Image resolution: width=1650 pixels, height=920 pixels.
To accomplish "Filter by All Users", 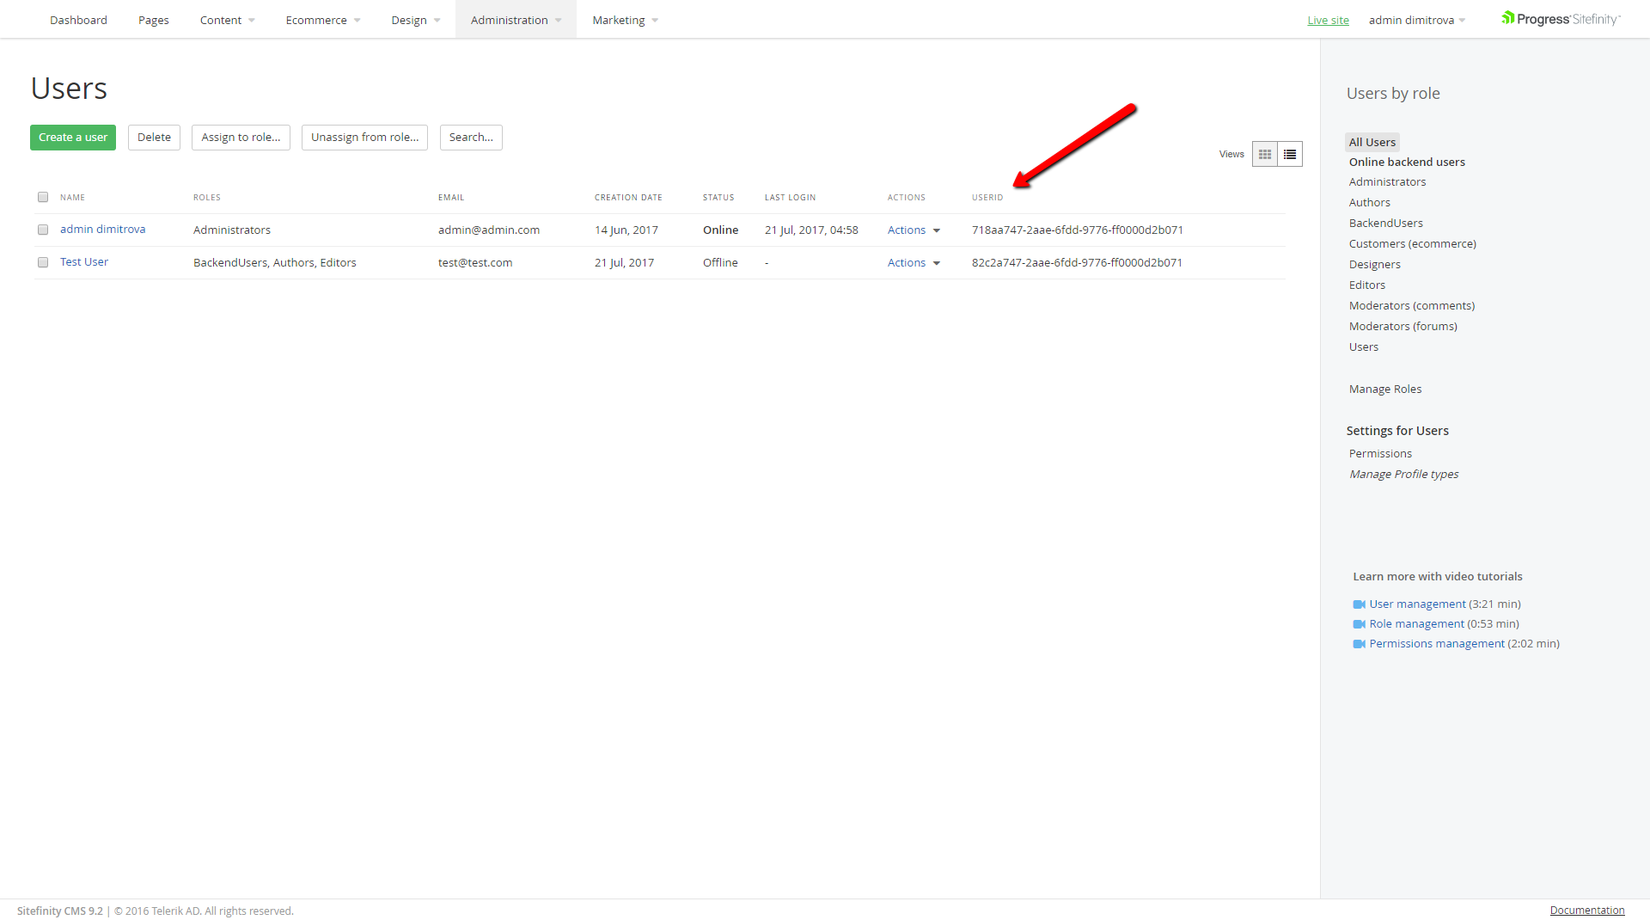I will point(1372,142).
